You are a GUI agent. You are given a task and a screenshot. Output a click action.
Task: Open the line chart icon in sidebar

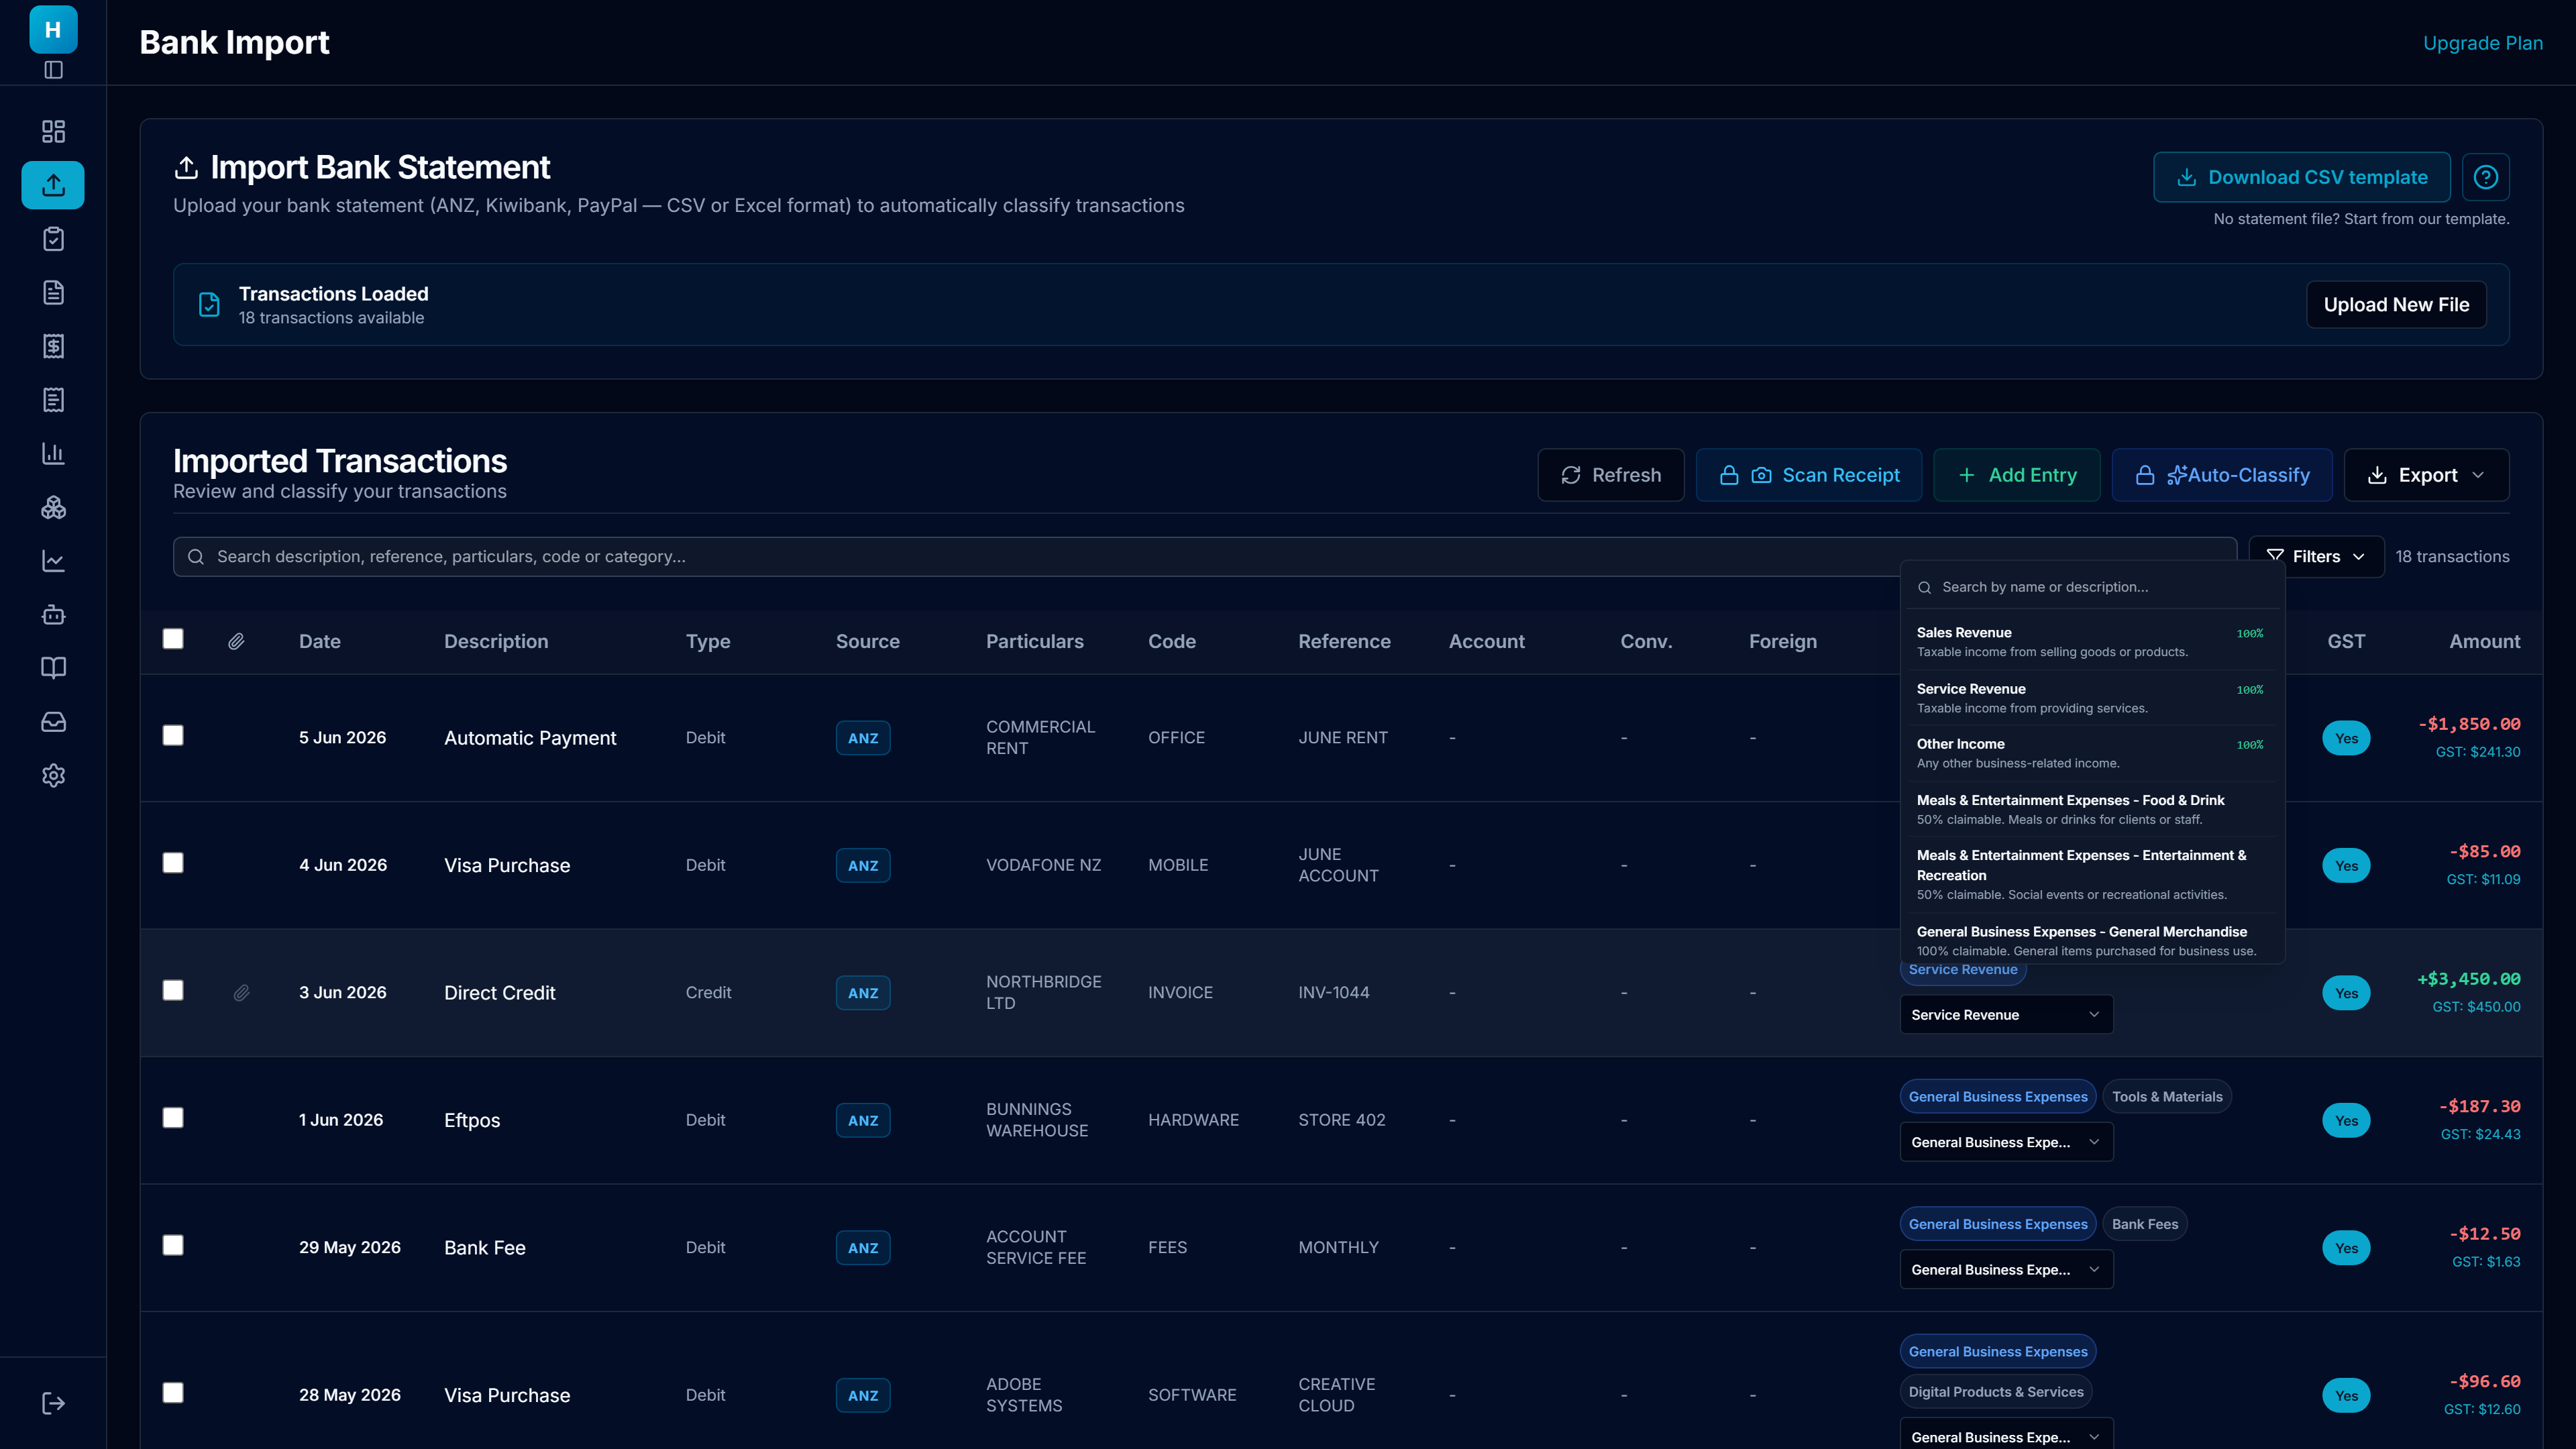(x=53, y=561)
